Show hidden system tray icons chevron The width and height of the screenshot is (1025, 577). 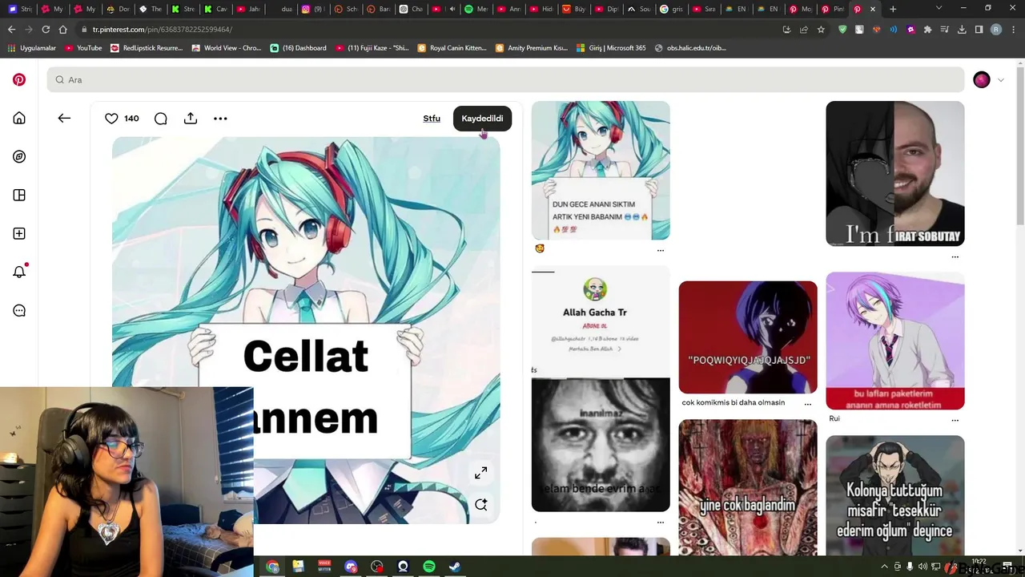click(x=885, y=567)
